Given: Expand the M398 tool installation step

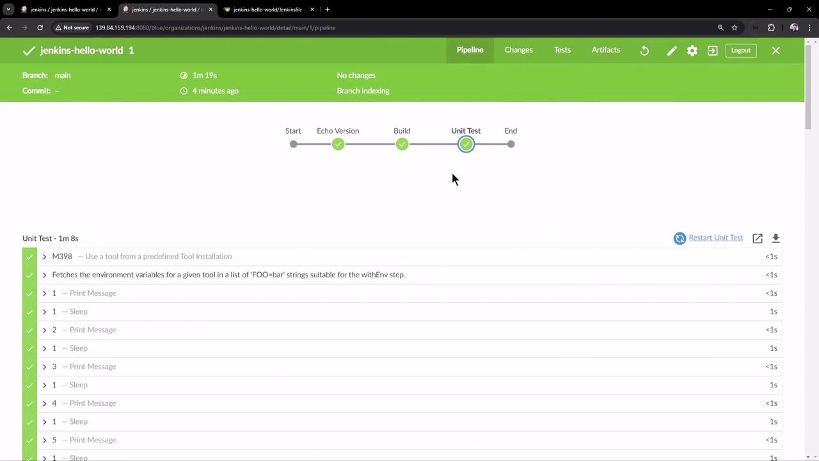Looking at the screenshot, I should pos(45,257).
